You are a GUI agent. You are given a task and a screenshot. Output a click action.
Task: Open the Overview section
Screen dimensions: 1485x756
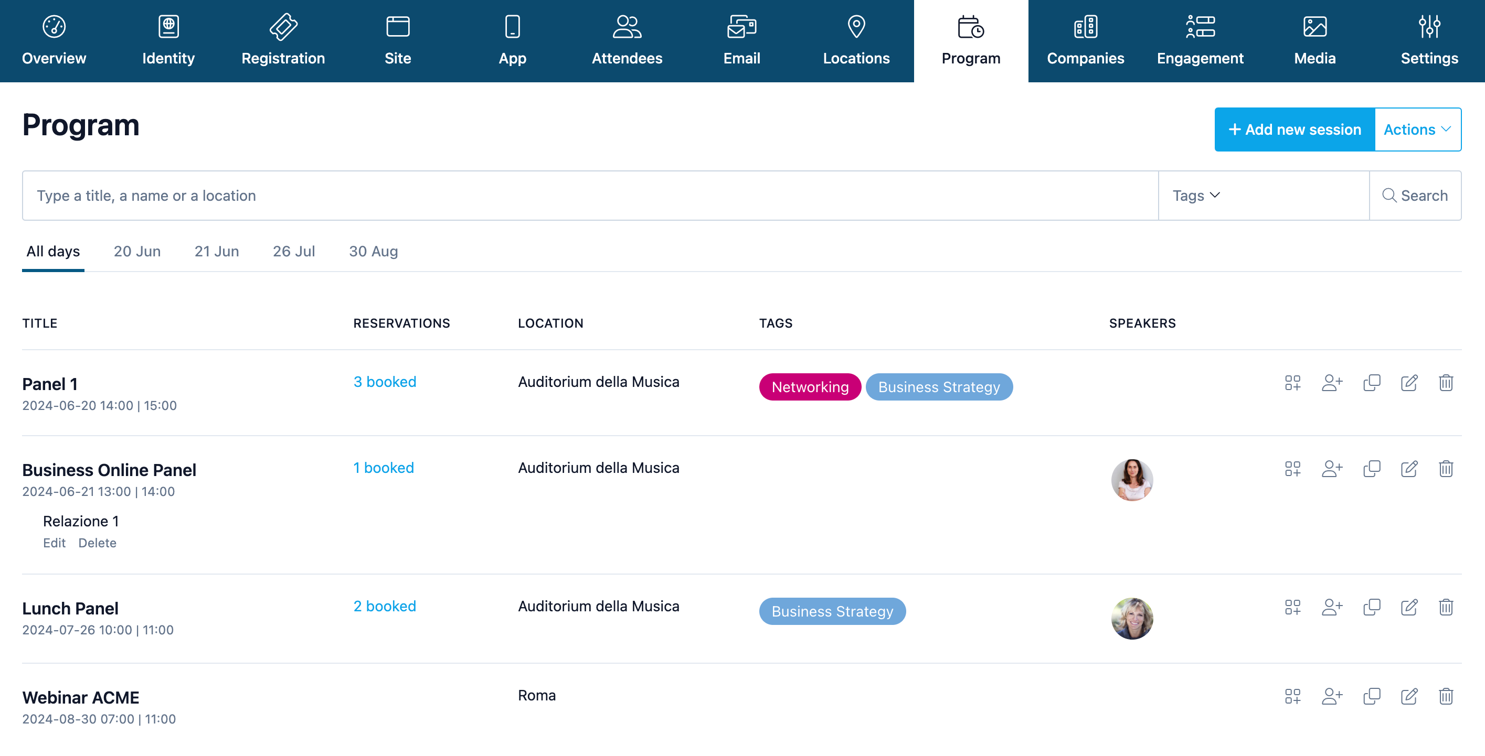[x=54, y=41]
